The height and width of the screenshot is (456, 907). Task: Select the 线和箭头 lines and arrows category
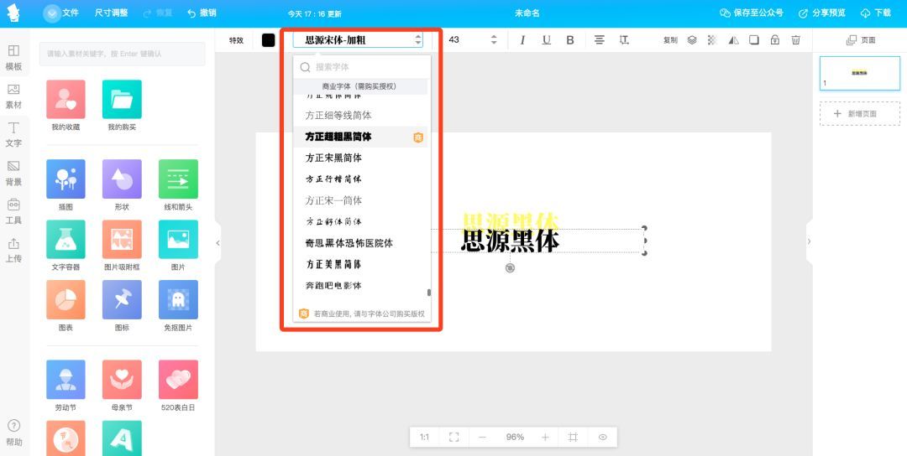178,185
